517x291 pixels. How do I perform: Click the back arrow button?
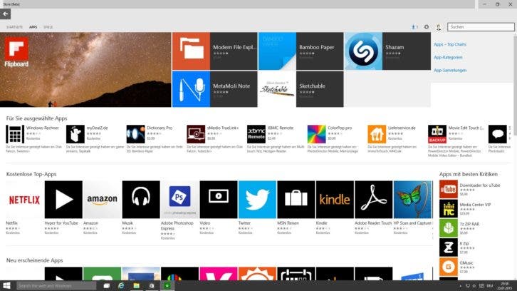tap(5, 14)
